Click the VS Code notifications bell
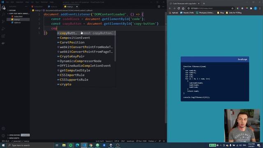 coord(164,141)
